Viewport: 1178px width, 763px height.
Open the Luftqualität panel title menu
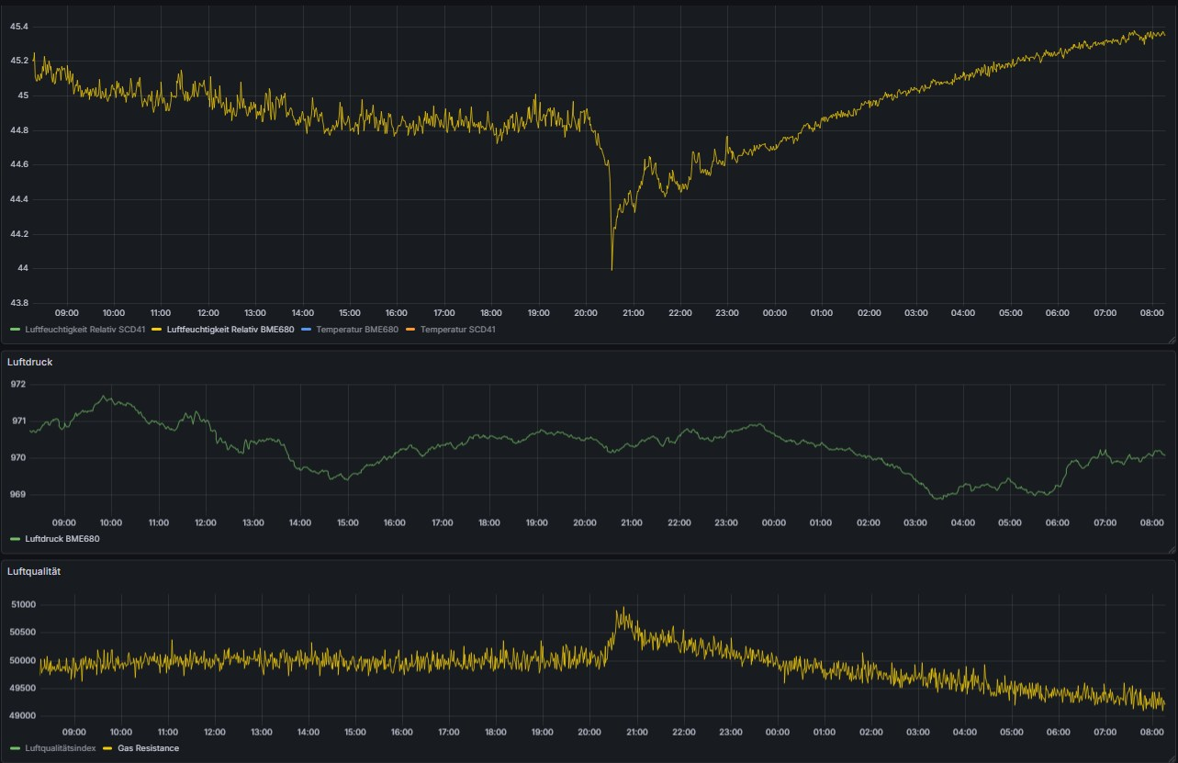(32, 571)
